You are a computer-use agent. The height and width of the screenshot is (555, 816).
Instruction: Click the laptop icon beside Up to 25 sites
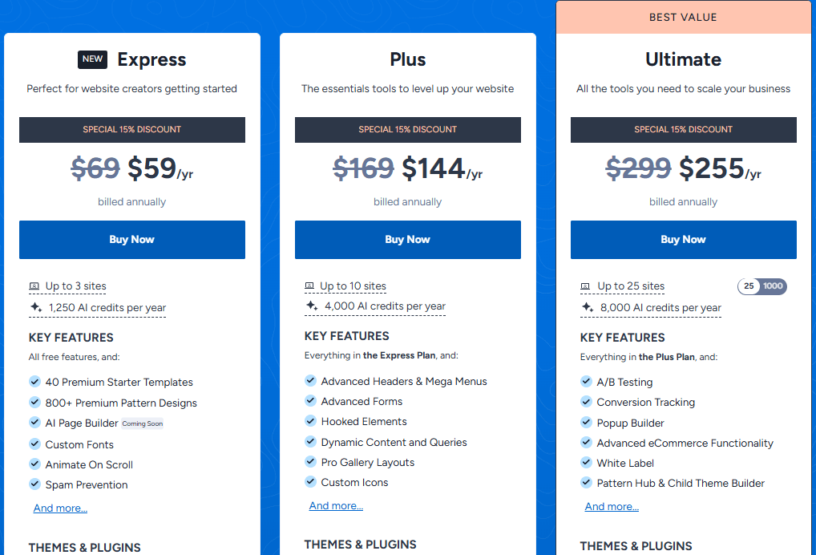pyautogui.click(x=585, y=286)
